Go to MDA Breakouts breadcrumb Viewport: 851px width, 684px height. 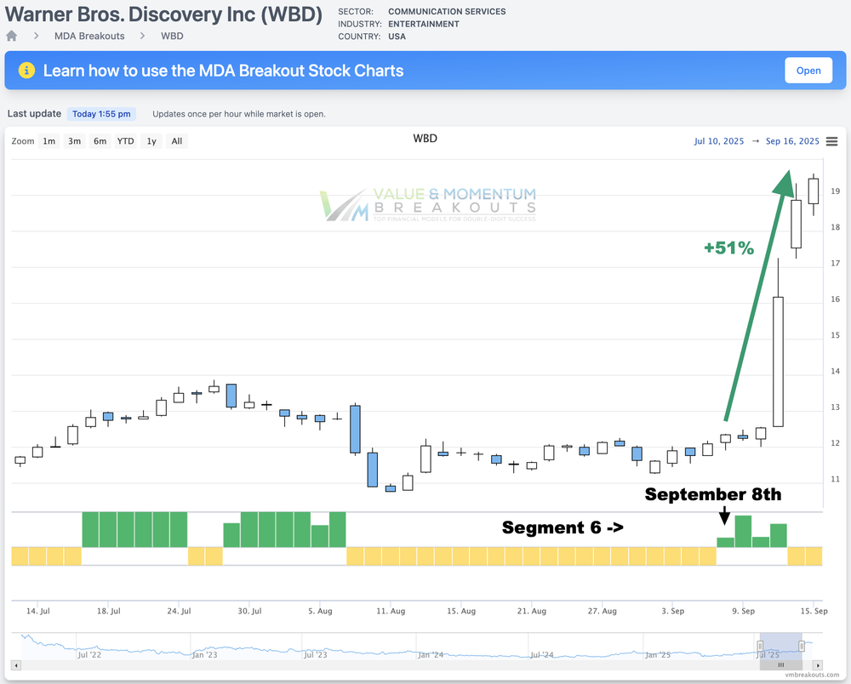pyautogui.click(x=89, y=36)
